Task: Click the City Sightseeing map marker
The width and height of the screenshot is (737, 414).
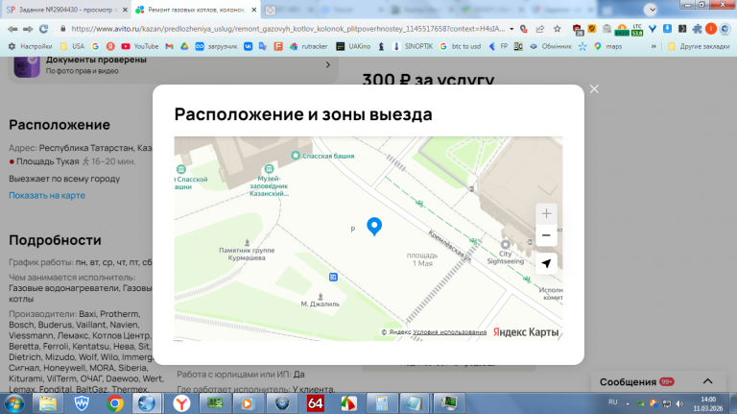Action: click(x=506, y=245)
